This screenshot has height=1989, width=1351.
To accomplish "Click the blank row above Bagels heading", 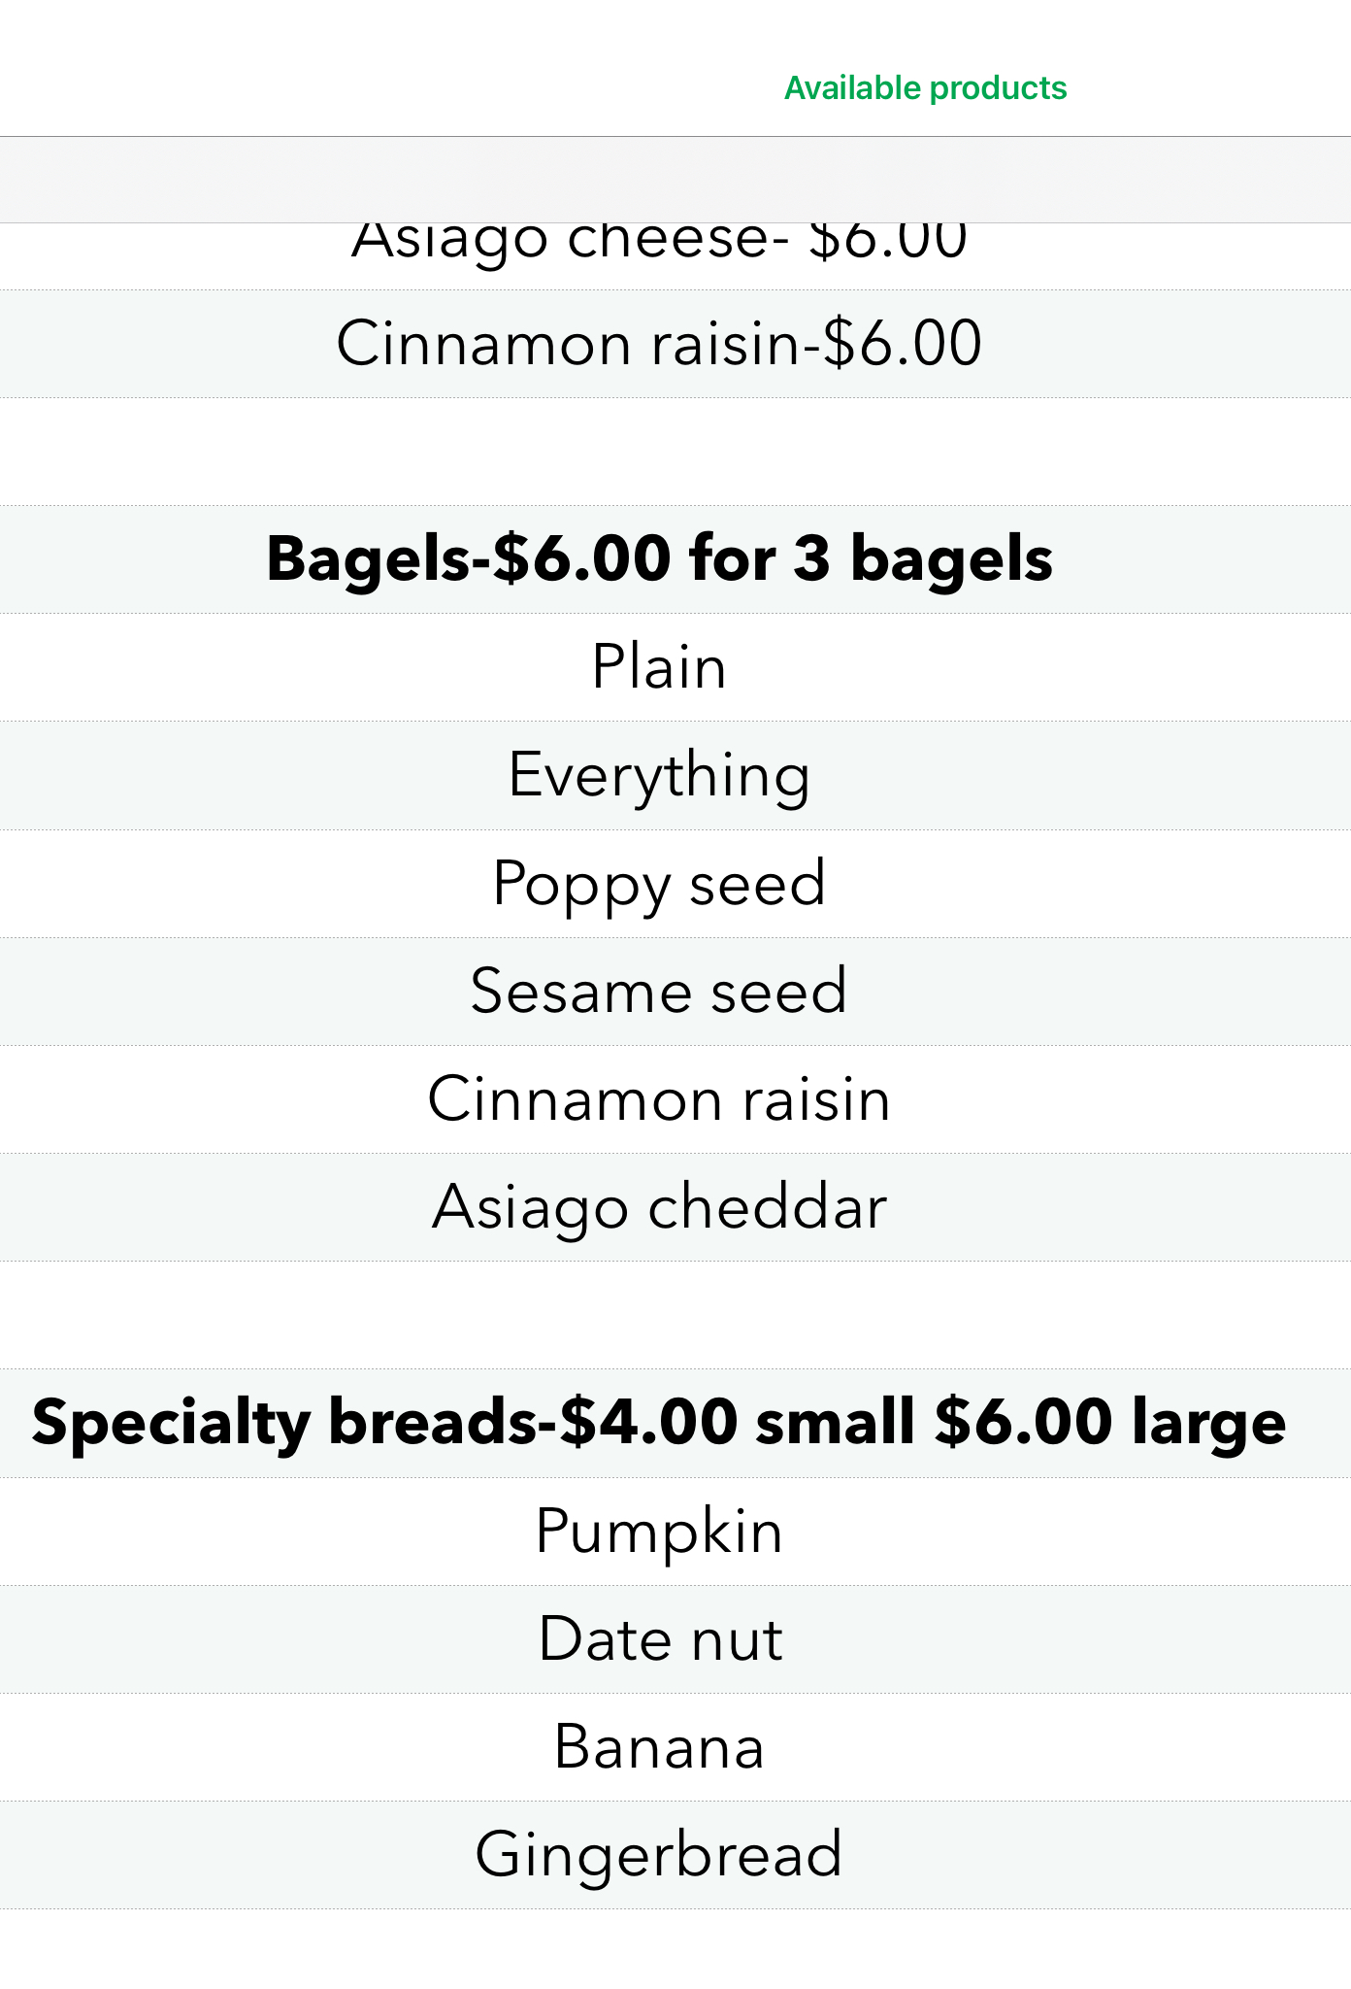I will point(659,452).
